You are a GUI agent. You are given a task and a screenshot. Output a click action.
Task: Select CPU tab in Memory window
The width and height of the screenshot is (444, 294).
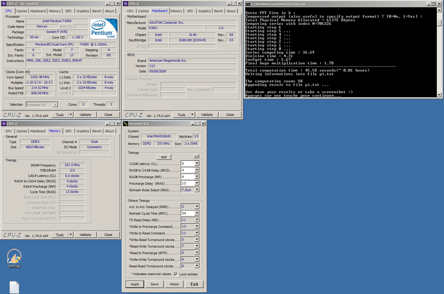(9, 131)
